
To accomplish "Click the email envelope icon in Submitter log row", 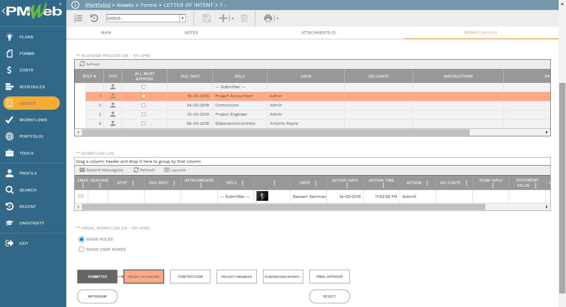I will coord(81,196).
